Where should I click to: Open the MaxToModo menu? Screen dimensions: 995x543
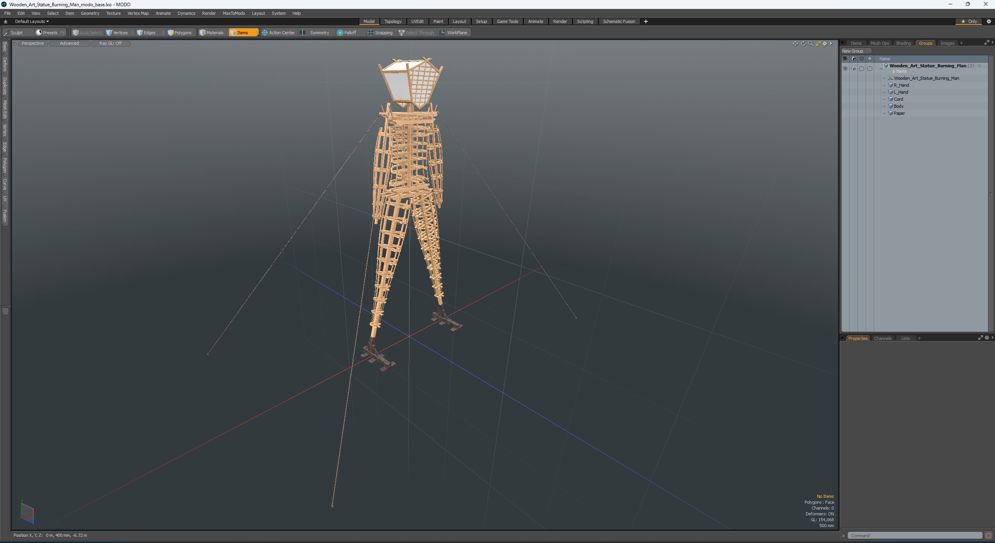click(234, 13)
